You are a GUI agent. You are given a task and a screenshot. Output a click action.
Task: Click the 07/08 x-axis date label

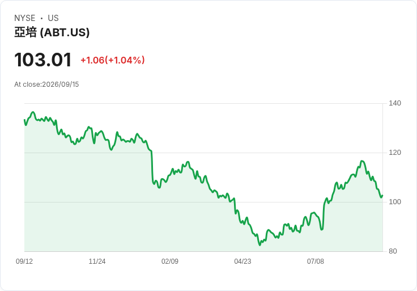coord(316,262)
